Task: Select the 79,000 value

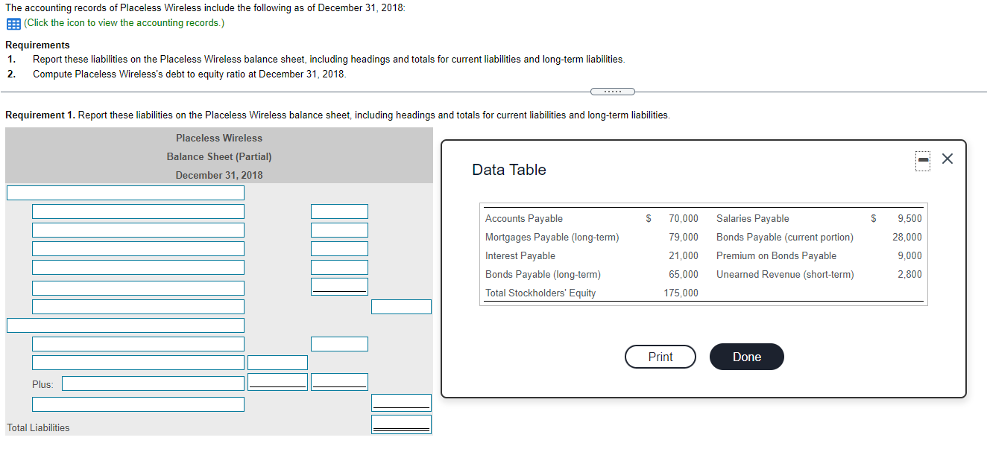Action: tap(684, 237)
